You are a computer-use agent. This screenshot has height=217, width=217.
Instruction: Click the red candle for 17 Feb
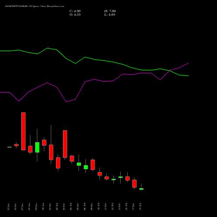135,184
